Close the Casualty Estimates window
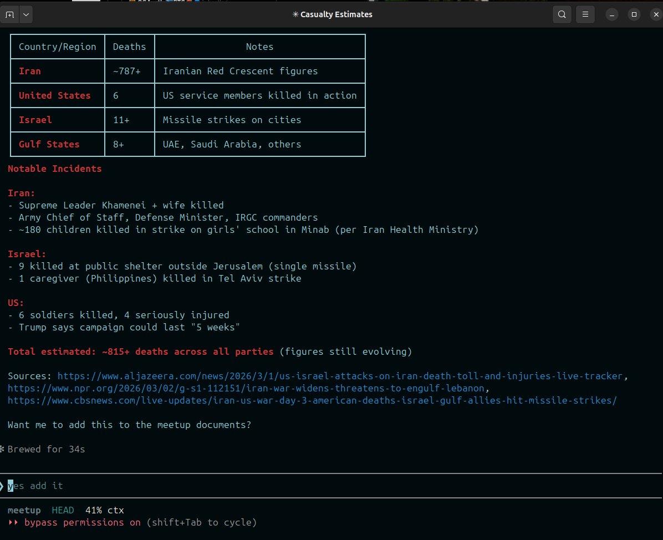This screenshot has width=663, height=540. pos(656,14)
